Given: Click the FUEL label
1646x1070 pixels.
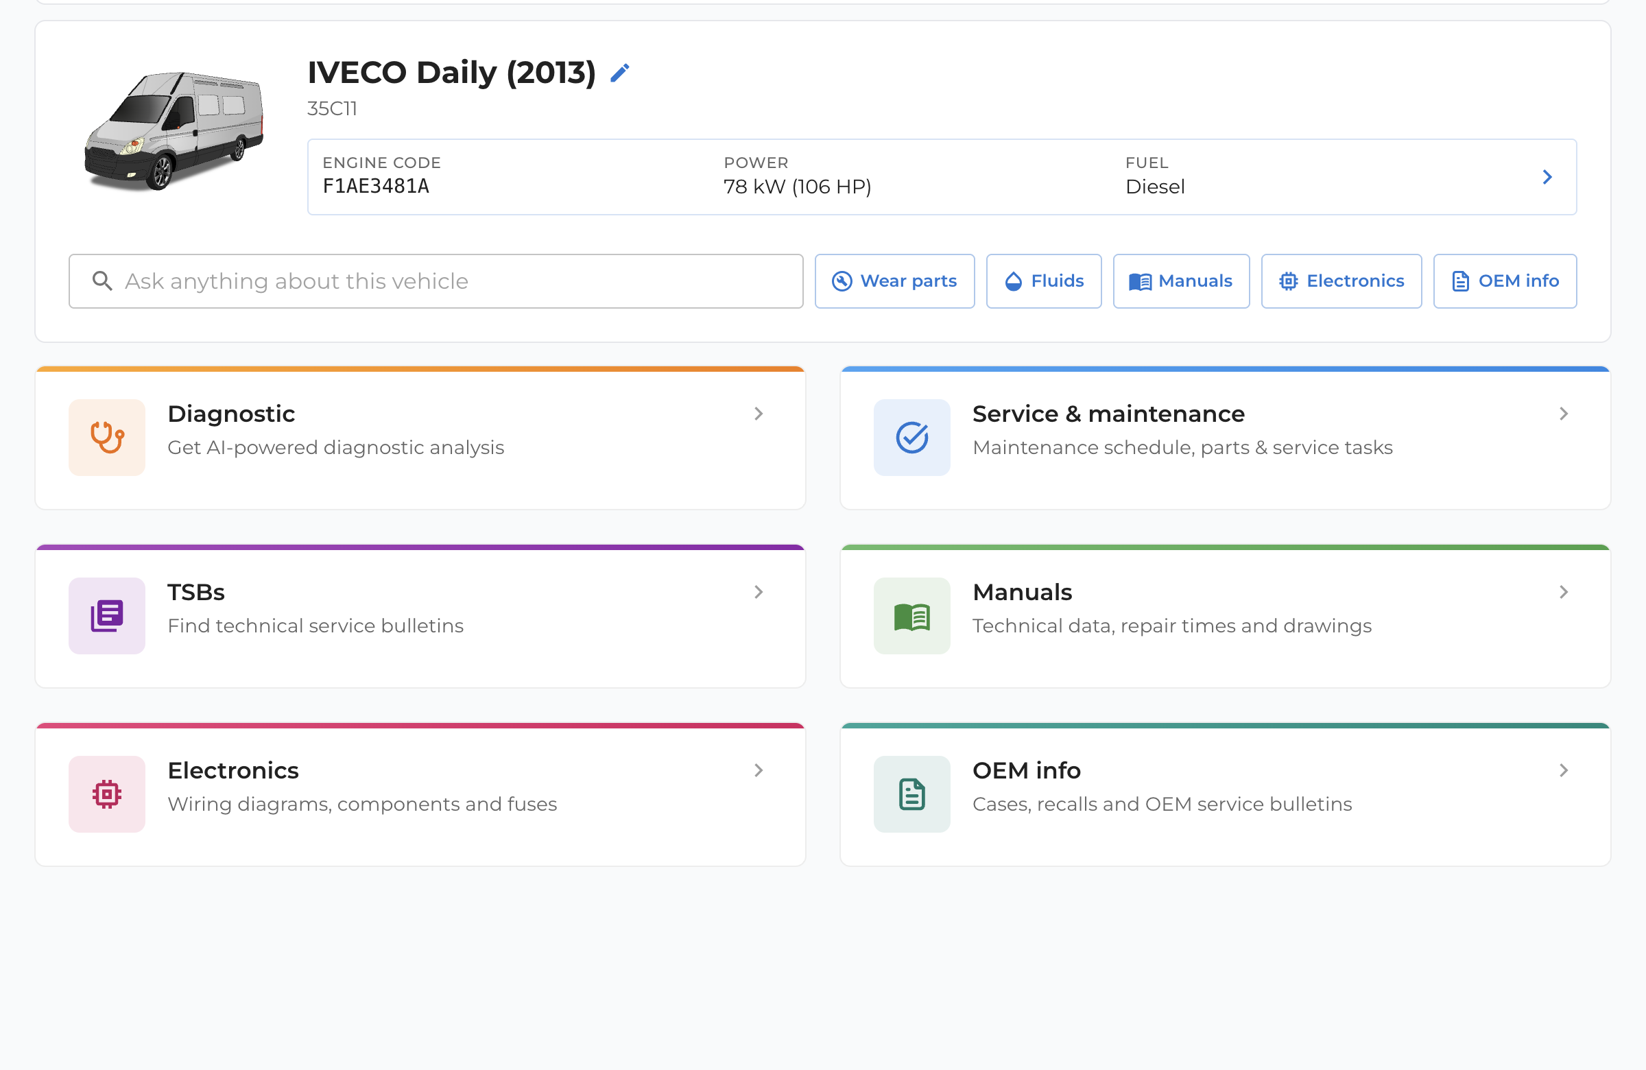Looking at the screenshot, I should coord(1147,163).
